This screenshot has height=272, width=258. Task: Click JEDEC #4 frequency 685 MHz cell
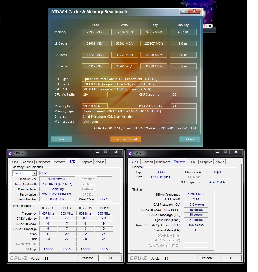(x=104, y=213)
